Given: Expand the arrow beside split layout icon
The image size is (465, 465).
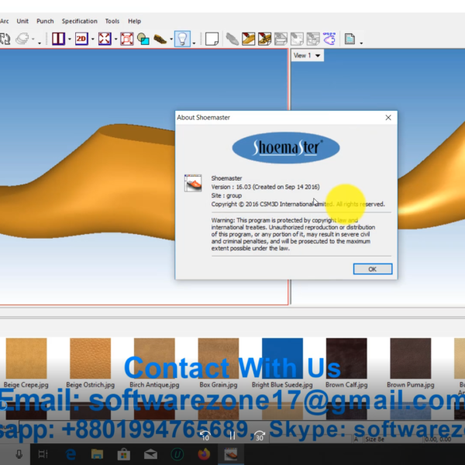Looking at the screenshot, I should pyautogui.click(x=70, y=40).
